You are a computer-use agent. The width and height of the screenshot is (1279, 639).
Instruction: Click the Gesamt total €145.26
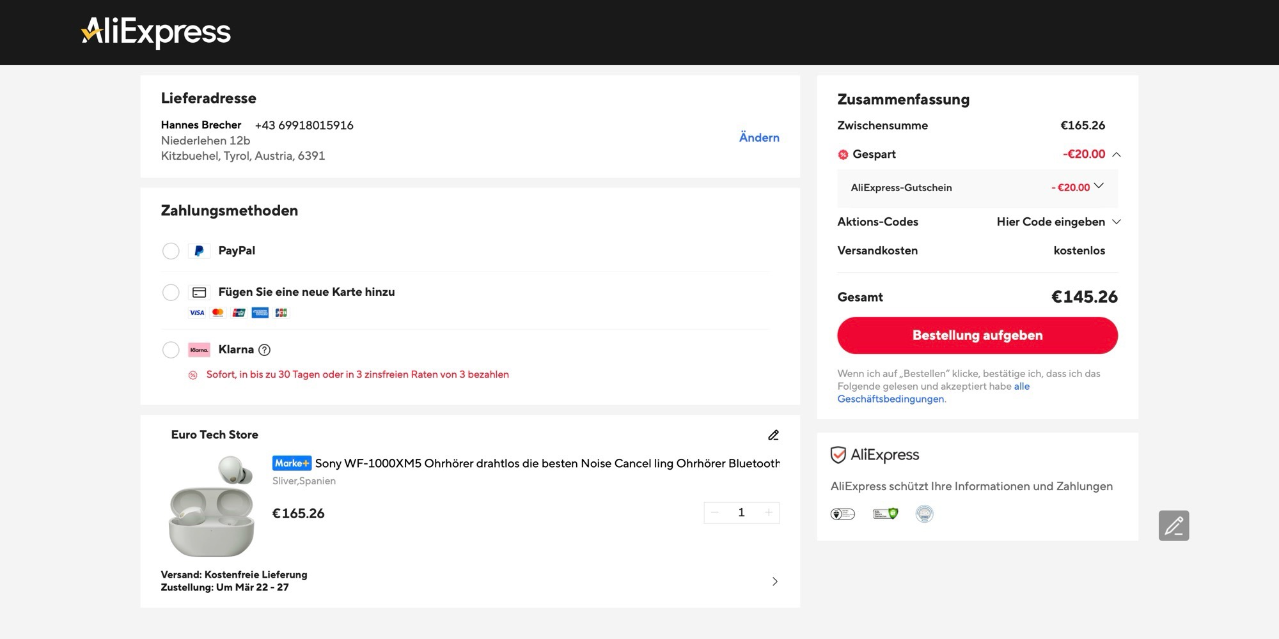point(1085,297)
